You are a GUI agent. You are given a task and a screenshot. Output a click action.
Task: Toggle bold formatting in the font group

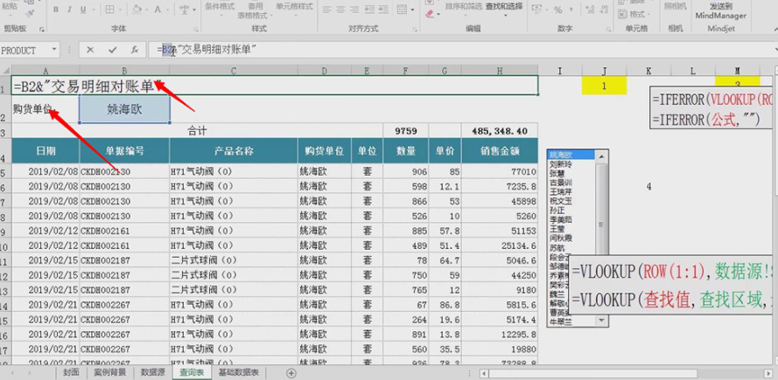(56, 10)
